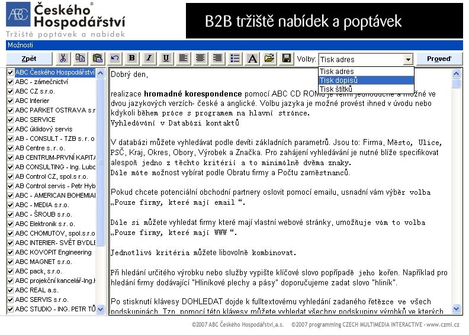Click letter editor scroll up arrow

click(x=456, y=73)
